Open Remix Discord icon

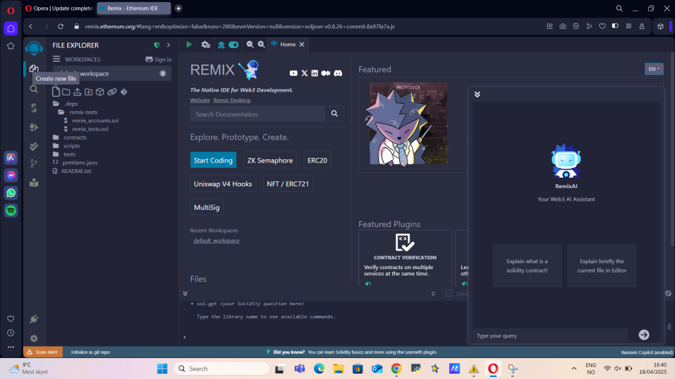(x=338, y=73)
